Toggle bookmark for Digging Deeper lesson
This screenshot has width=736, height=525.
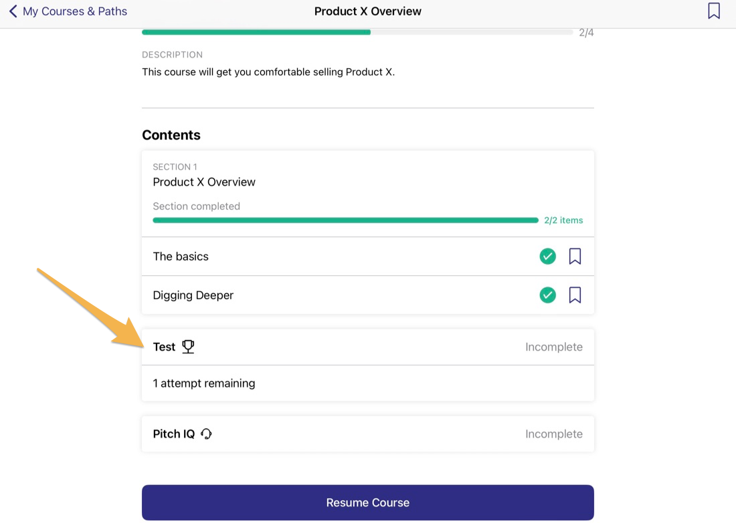pyautogui.click(x=575, y=295)
